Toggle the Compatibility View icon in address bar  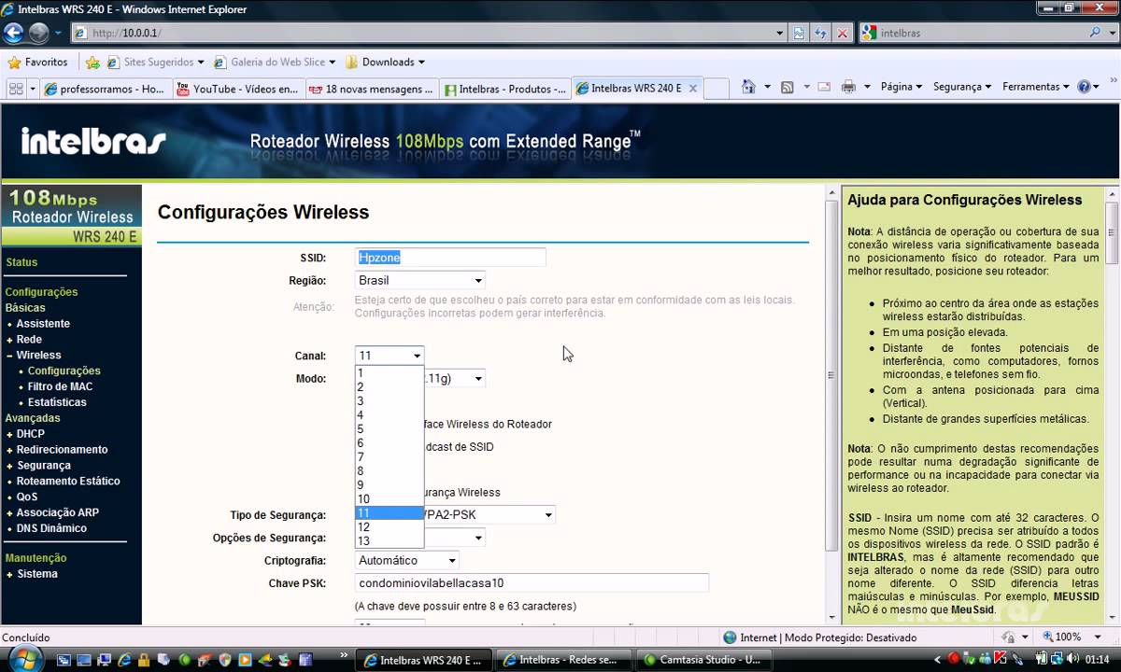(x=799, y=33)
